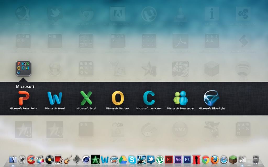Launch Firefox from the Dock
Screen dimensions: 268x167
click(215, 160)
